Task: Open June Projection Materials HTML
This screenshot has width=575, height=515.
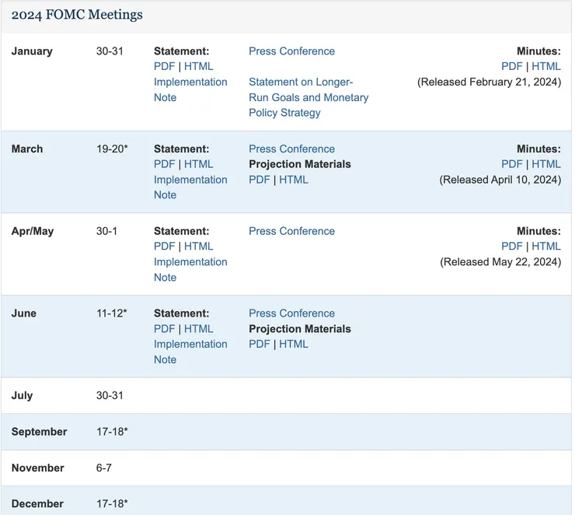Action: [294, 345]
